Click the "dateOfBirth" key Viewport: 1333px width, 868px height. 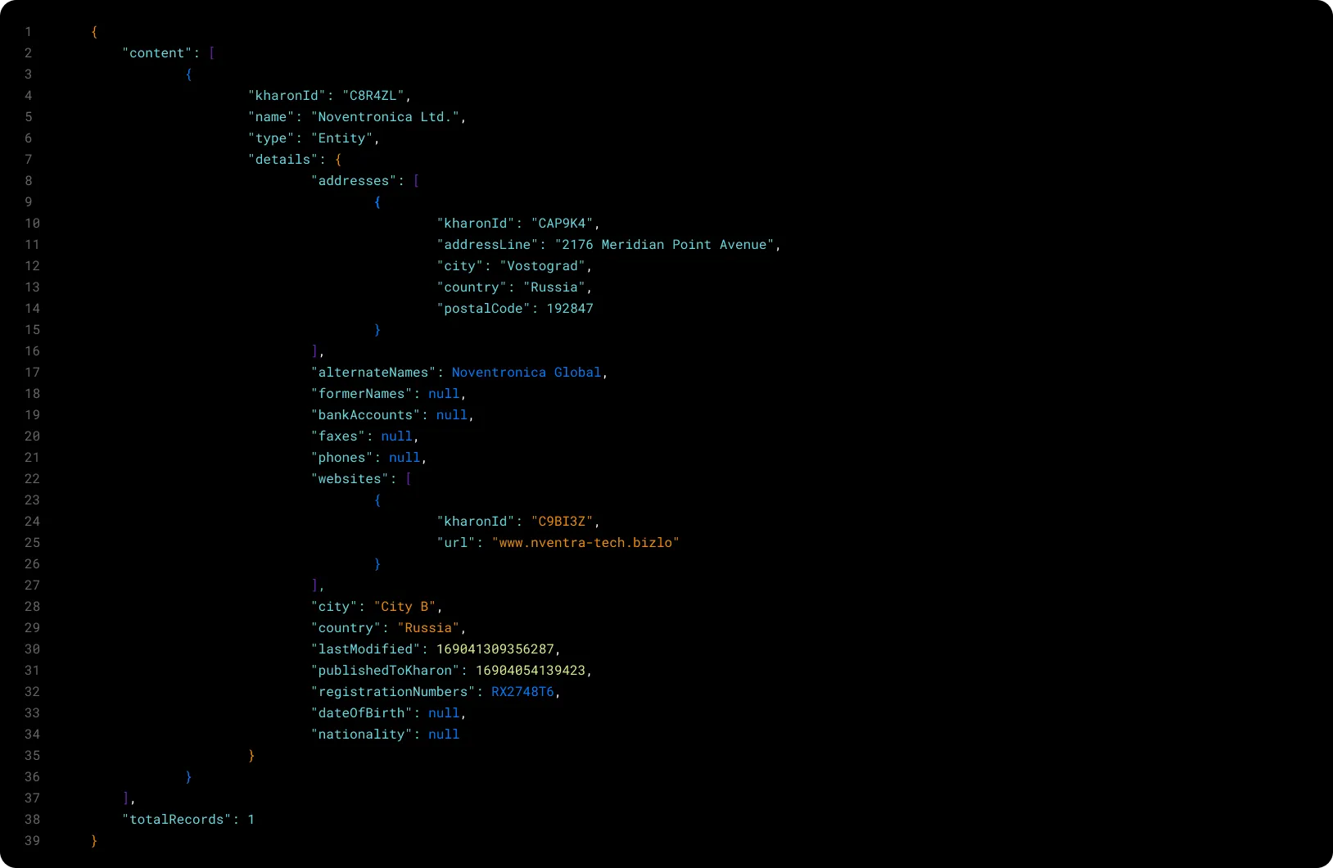tap(362, 713)
